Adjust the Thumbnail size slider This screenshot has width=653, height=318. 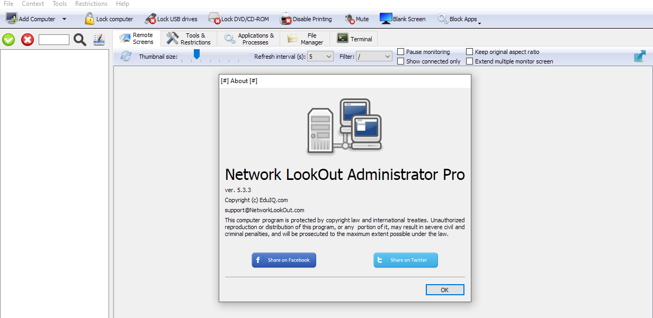point(196,54)
